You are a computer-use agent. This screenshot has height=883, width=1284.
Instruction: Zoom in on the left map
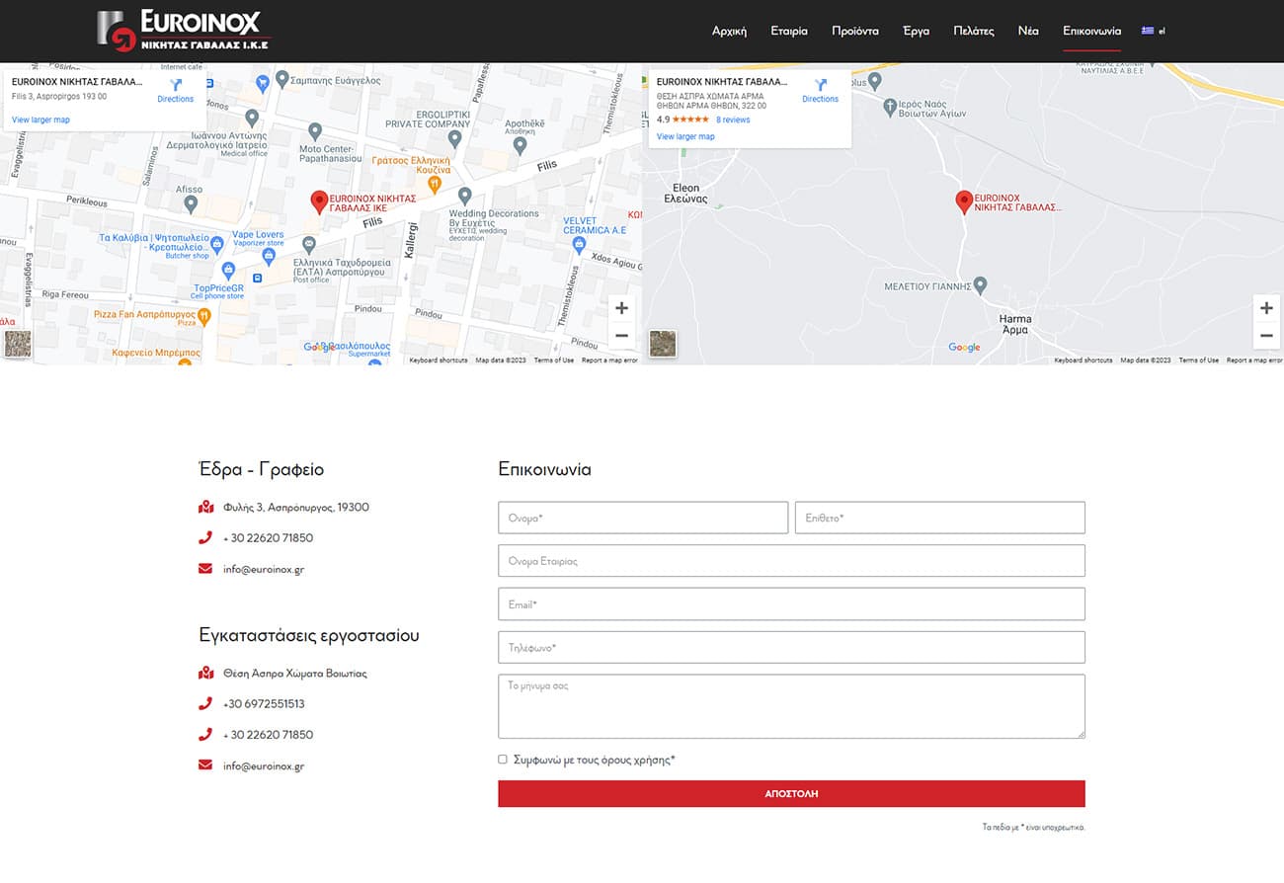(621, 308)
